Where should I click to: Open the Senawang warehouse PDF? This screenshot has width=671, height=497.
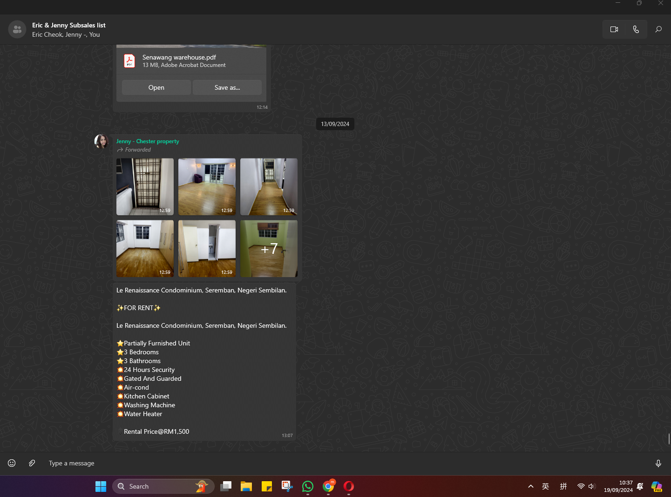click(x=156, y=87)
